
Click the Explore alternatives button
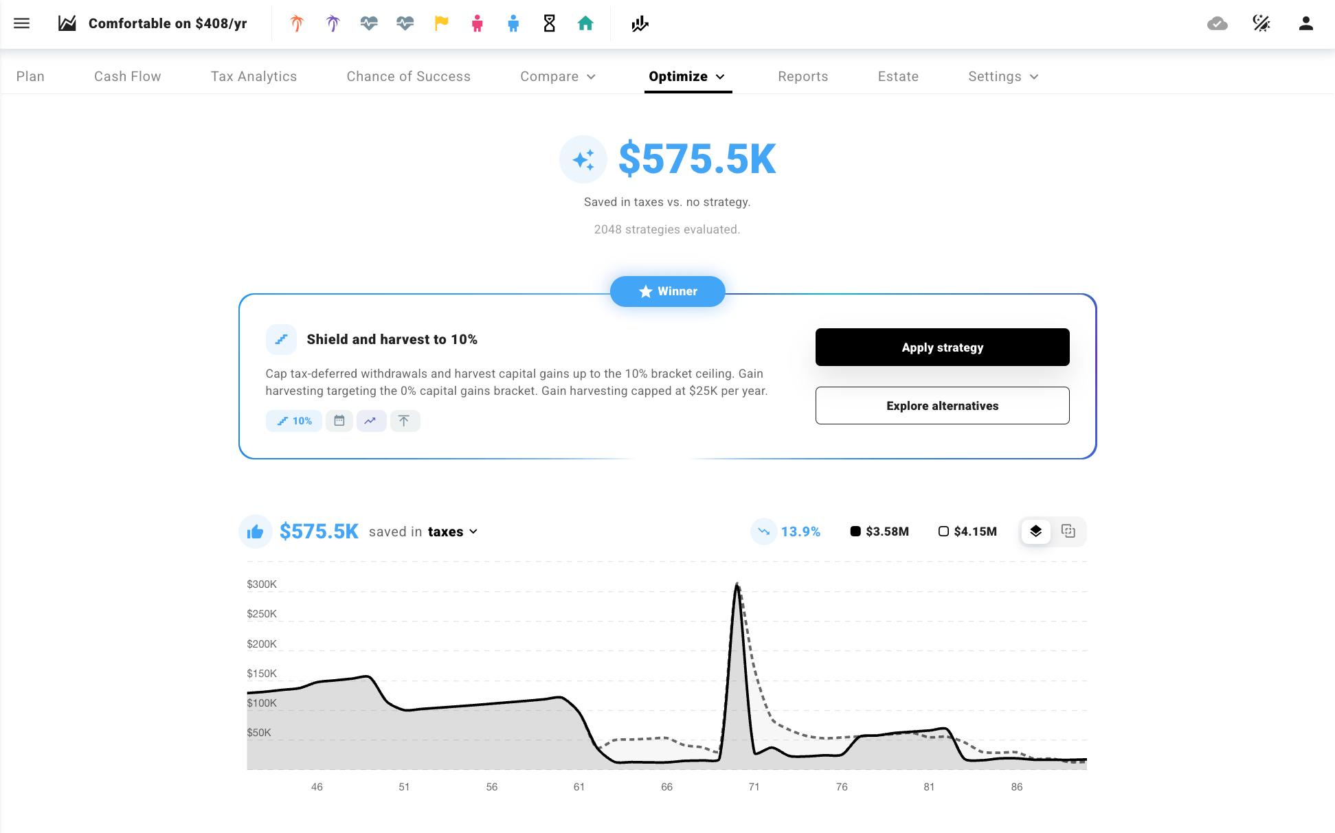pyautogui.click(x=942, y=405)
